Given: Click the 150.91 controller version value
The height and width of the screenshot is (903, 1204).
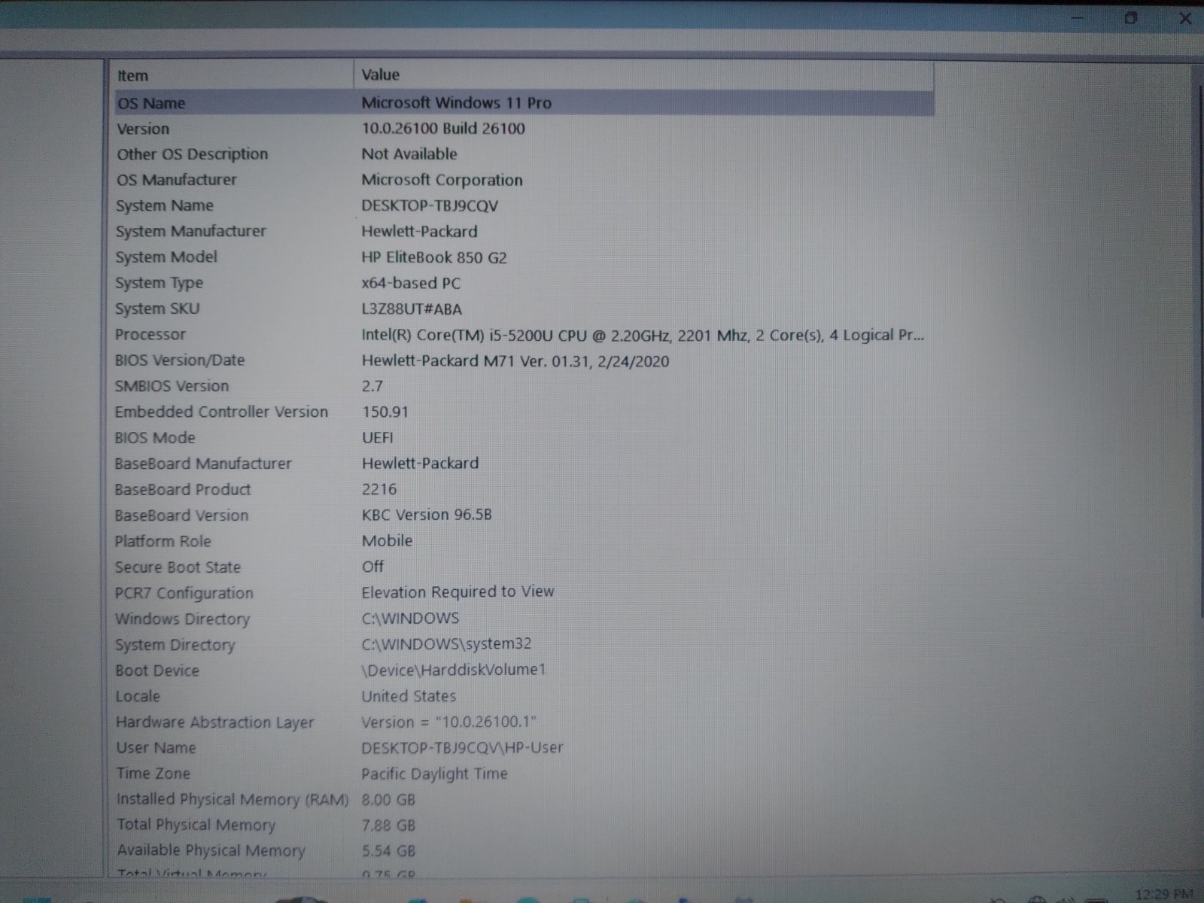Looking at the screenshot, I should click(x=385, y=412).
